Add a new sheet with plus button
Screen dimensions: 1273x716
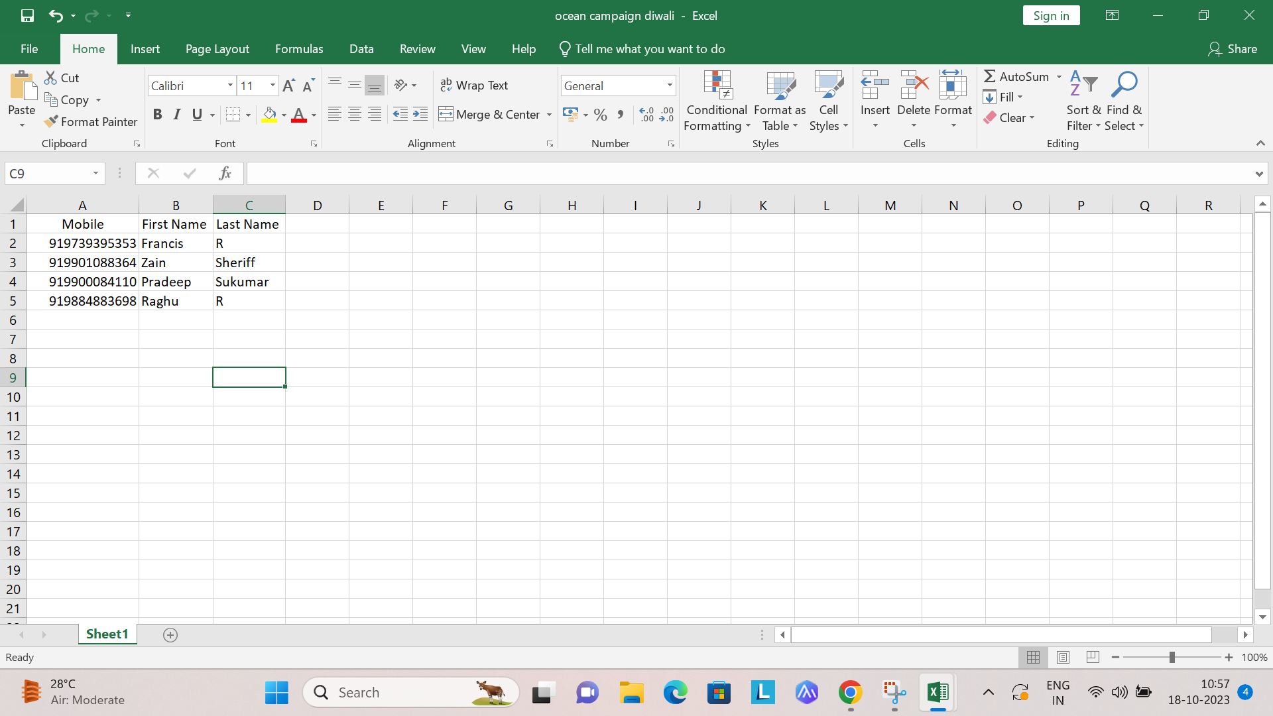(x=170, y=635)
